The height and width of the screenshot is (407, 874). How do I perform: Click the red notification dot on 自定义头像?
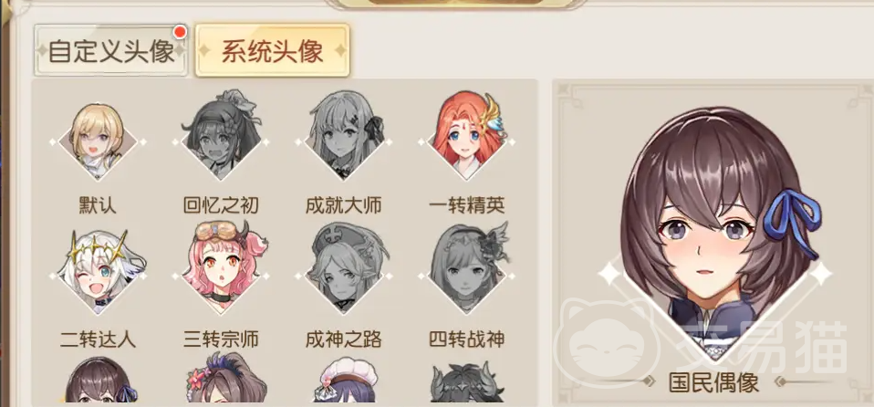tap(180, 33)
